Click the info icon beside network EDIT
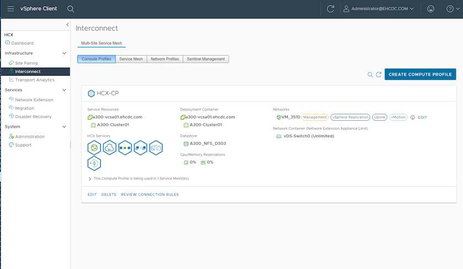Screen dimensions: 463x269 (x=412, y=117)
